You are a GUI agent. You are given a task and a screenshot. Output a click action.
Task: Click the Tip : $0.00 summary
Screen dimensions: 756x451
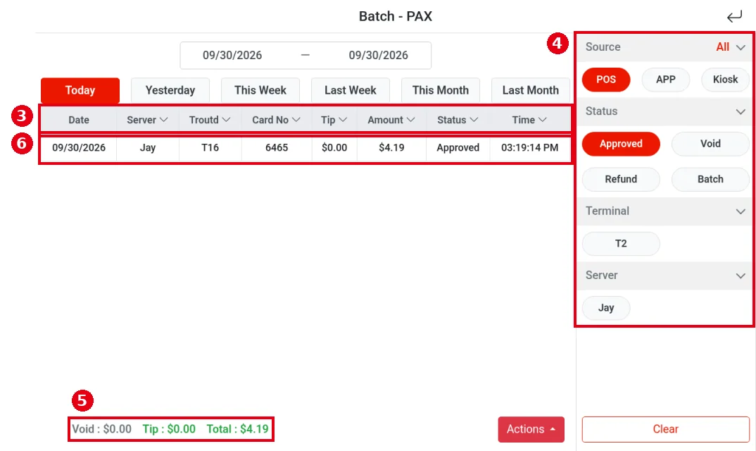(x=169, y=429)
